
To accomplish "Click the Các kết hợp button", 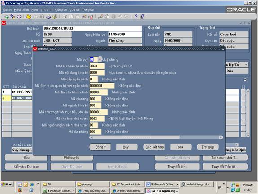I will pos(154,147).
